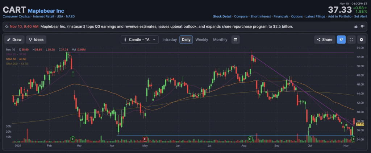Share the chart
Screen dimensions: 371x153
(324, 40)
